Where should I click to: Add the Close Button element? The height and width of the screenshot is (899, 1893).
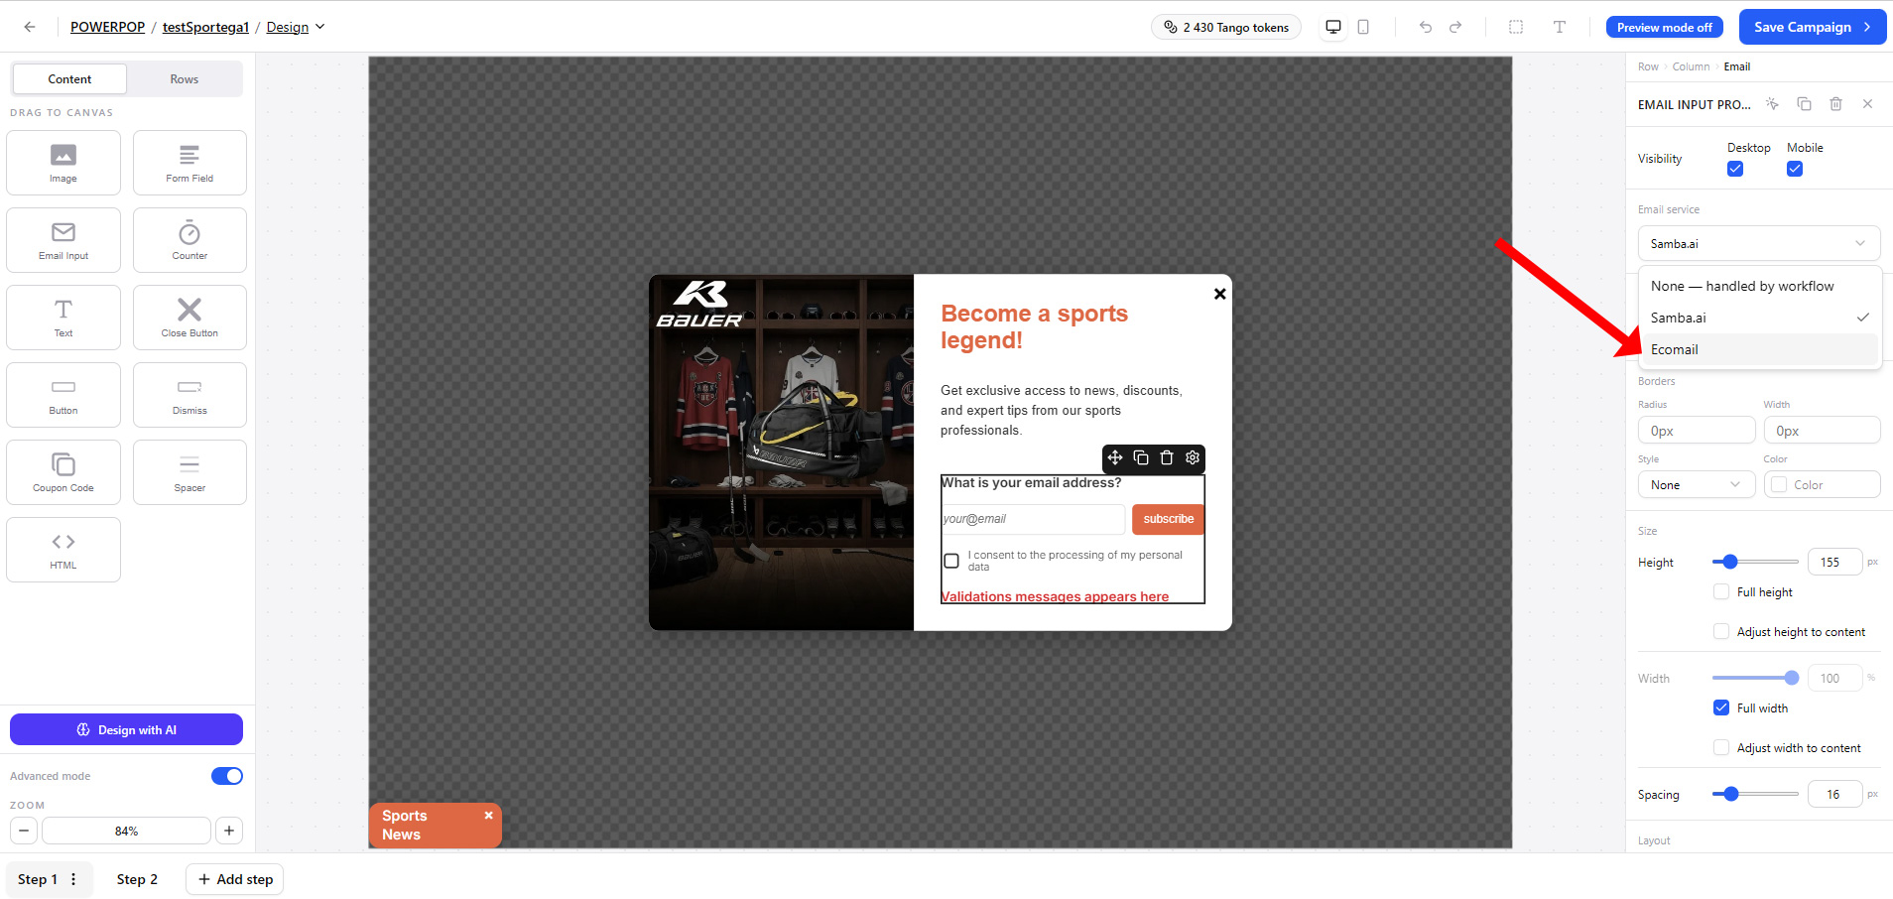pyautogui.click(x=189, y=318)
